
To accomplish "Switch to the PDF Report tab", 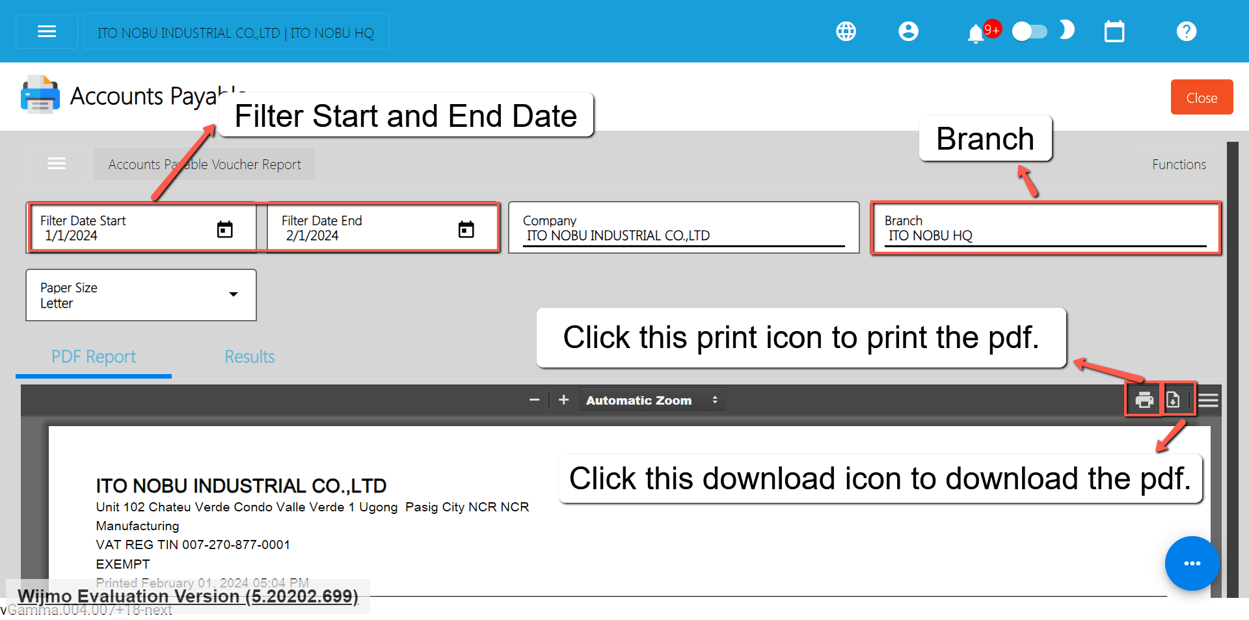I will (x=94, y=357).
